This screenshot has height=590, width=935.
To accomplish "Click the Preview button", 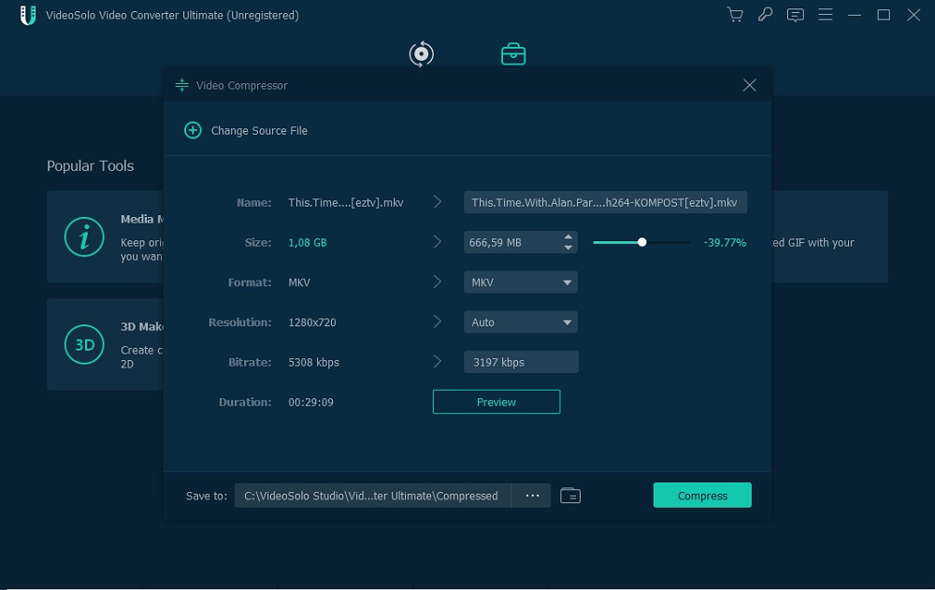I will [x=496, y=401].
